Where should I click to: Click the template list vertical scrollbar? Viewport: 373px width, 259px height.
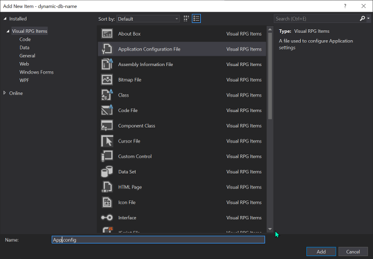tap(270, 75)
